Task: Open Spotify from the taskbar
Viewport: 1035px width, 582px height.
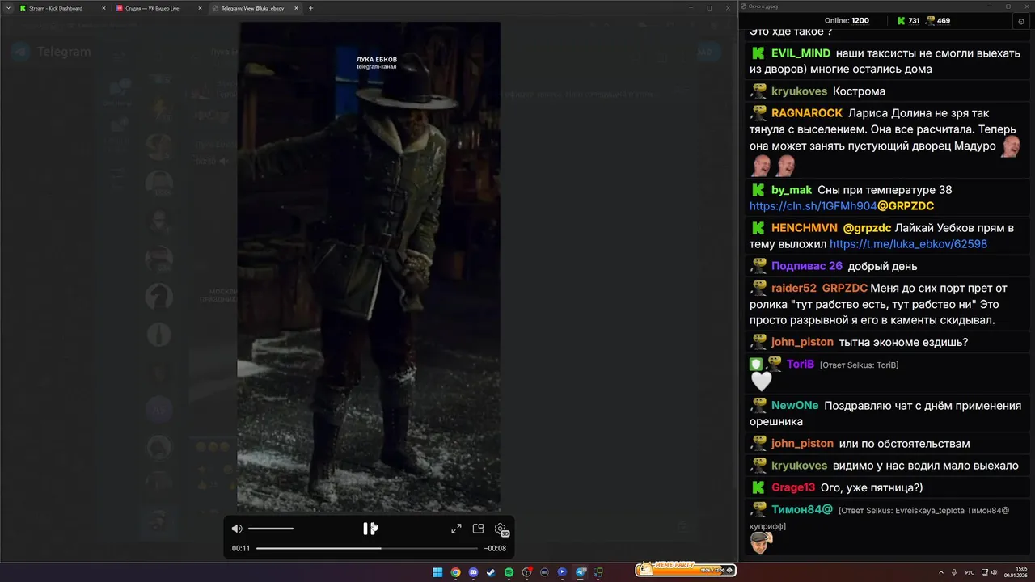Action: (509, 572)
